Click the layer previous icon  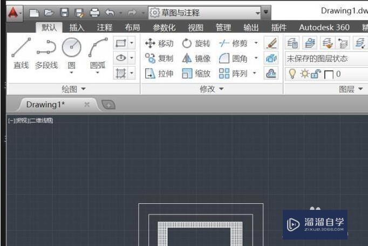343,43
